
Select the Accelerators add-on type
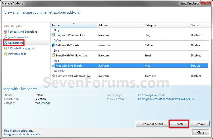coord(15,43)
